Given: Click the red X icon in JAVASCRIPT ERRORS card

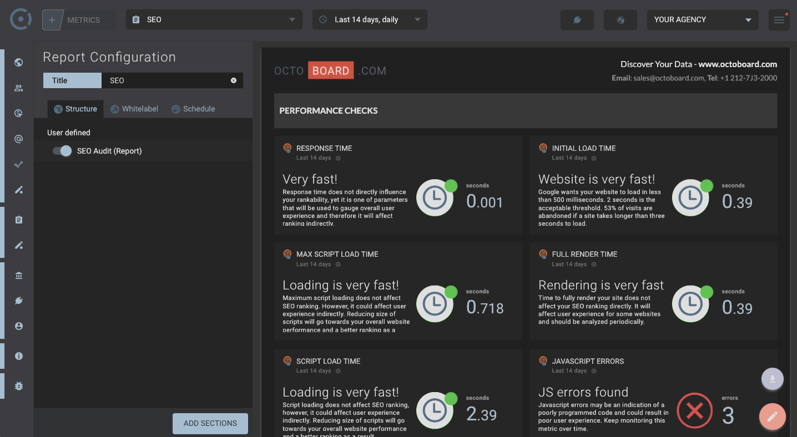Looking at the screenshot, I should coord(695,410).
